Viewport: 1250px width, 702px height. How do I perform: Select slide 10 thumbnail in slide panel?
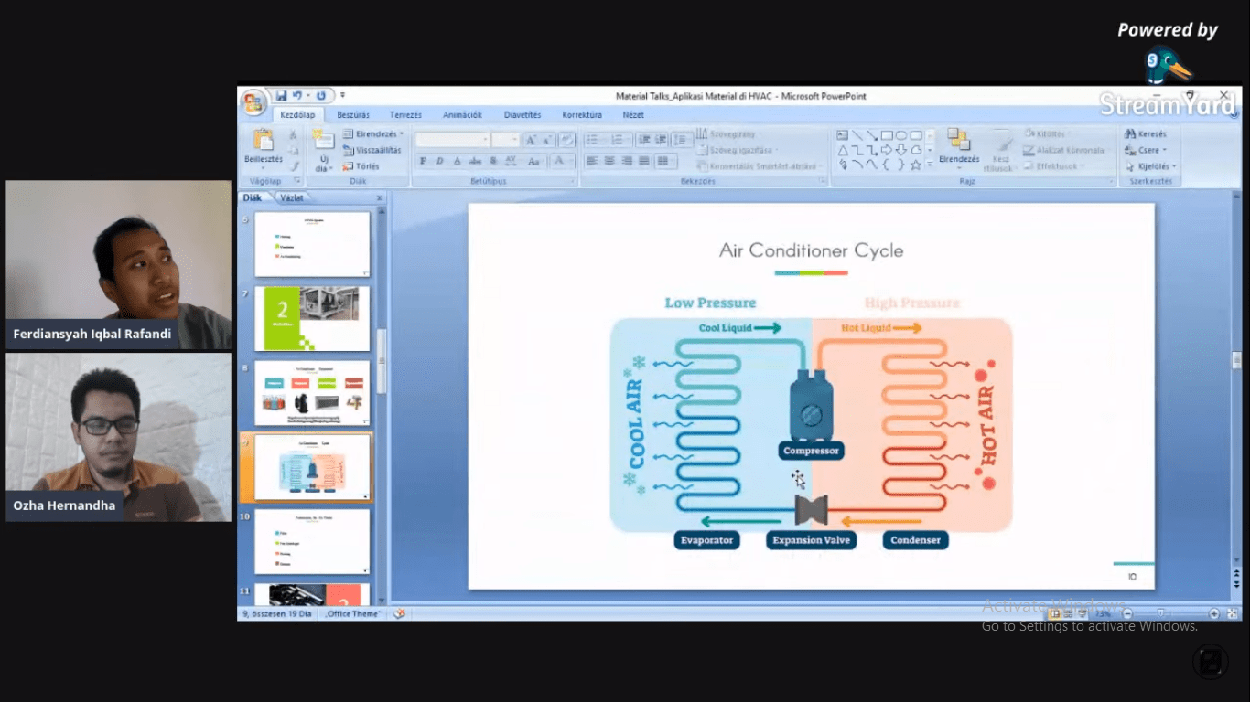coord(312,541)
